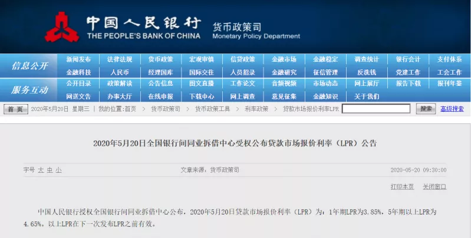This screenshot has height=238, width=471.
Task: Click the 服务互动 section header
Action: point(29,90)
